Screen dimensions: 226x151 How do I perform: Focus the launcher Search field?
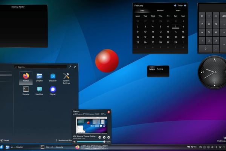pyautogui.click(x=41, y=67)
